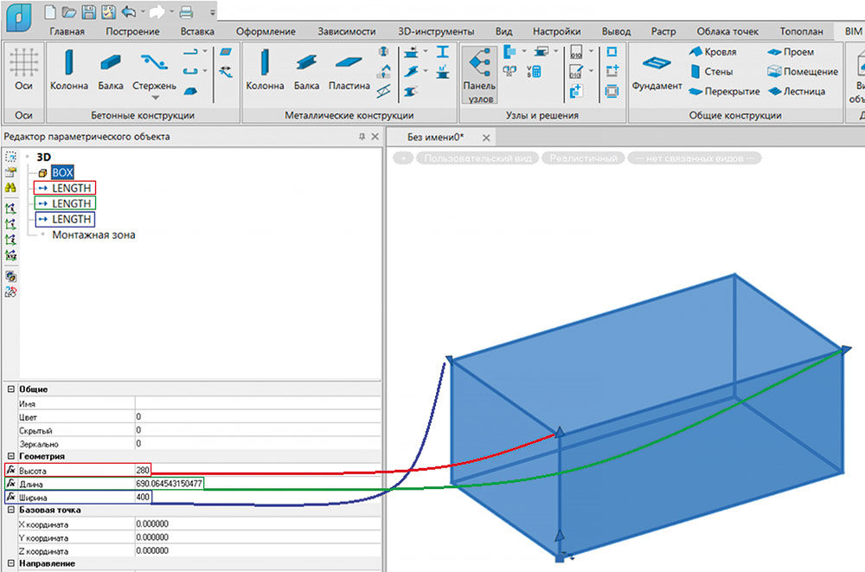Viewport: 865px width, 572px height.
Task: Select concrete Колонна tool
Action: pos(68,68)
